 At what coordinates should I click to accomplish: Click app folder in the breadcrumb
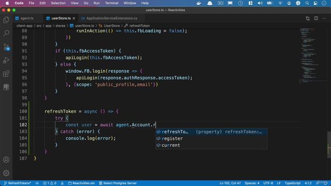pyautogui.click(x=48, y=26)
